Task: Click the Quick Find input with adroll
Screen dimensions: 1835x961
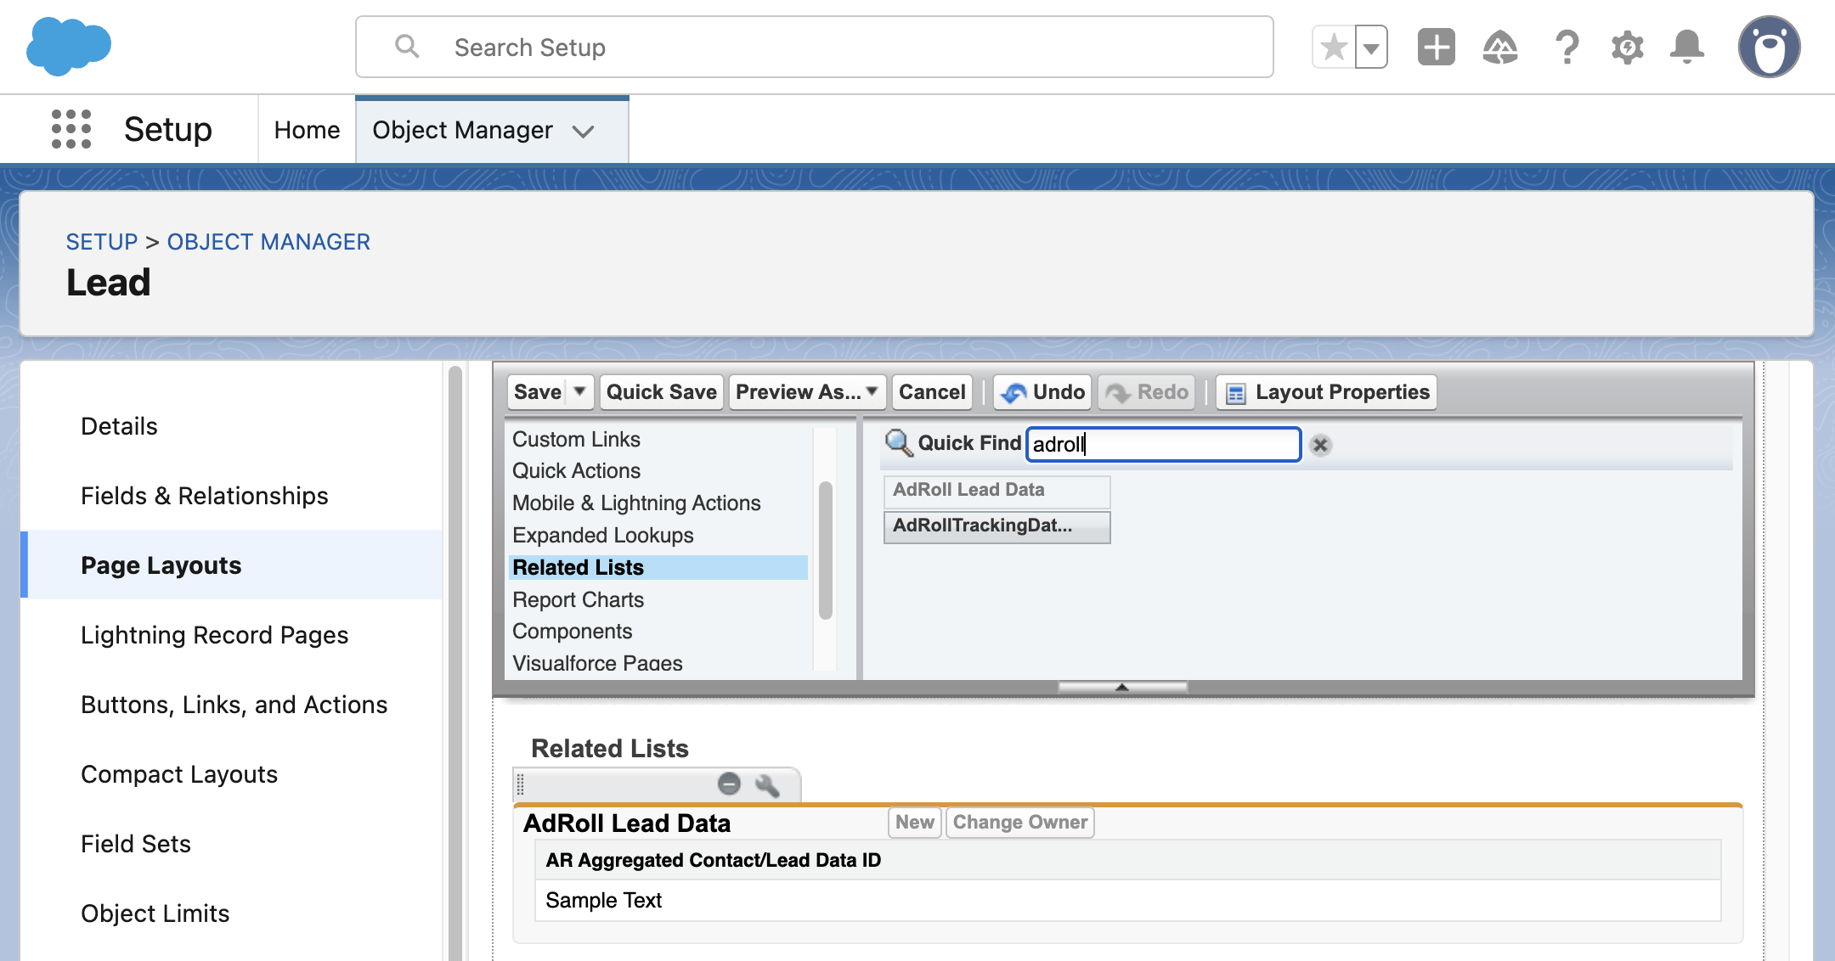Action: tap(1163, 444)
